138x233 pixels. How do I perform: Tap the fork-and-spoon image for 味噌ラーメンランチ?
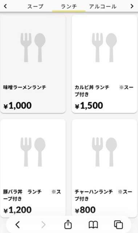click(x=33, y=47)
